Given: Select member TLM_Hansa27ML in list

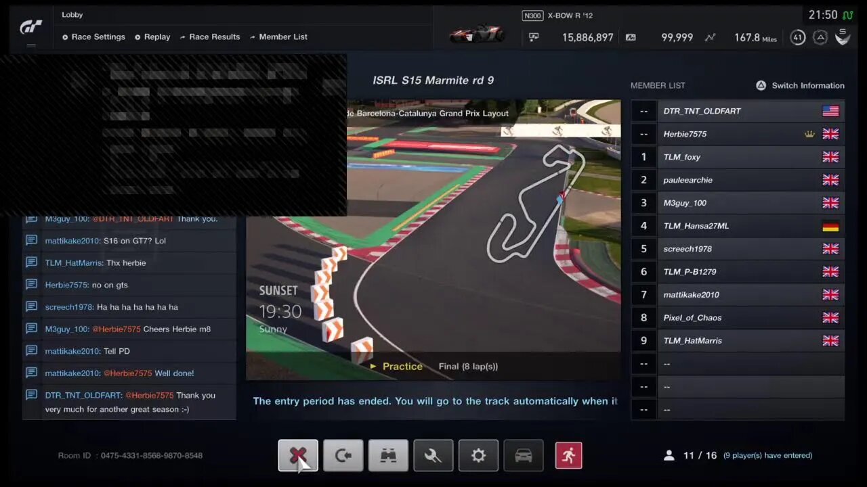Looking at the screenshot, I should pyautogui.click(x=738, y=226).
